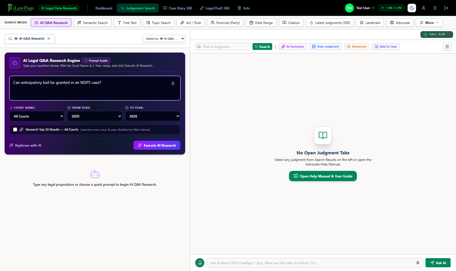Click the AI bot avatar icon

click(200, 263)
